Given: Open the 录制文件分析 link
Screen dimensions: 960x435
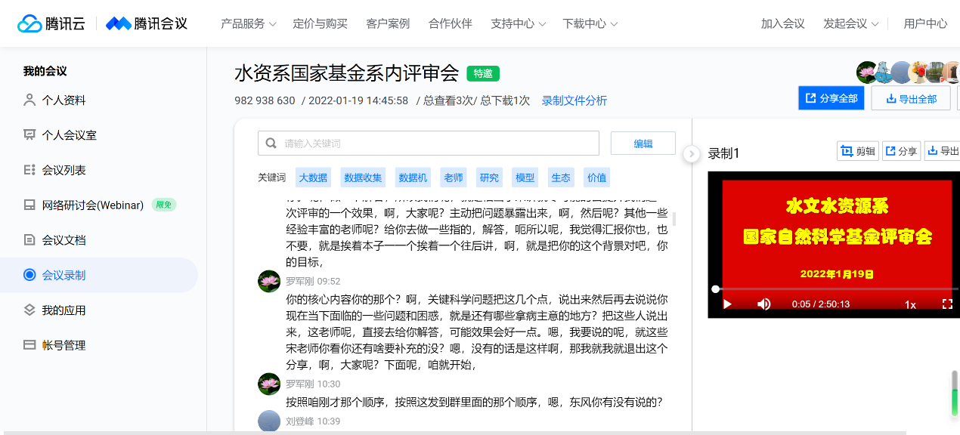Looking at the screenshot, I should (574, 100).
